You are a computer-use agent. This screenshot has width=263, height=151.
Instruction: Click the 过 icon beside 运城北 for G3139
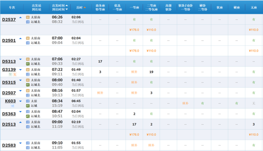[x=28, y=74]
